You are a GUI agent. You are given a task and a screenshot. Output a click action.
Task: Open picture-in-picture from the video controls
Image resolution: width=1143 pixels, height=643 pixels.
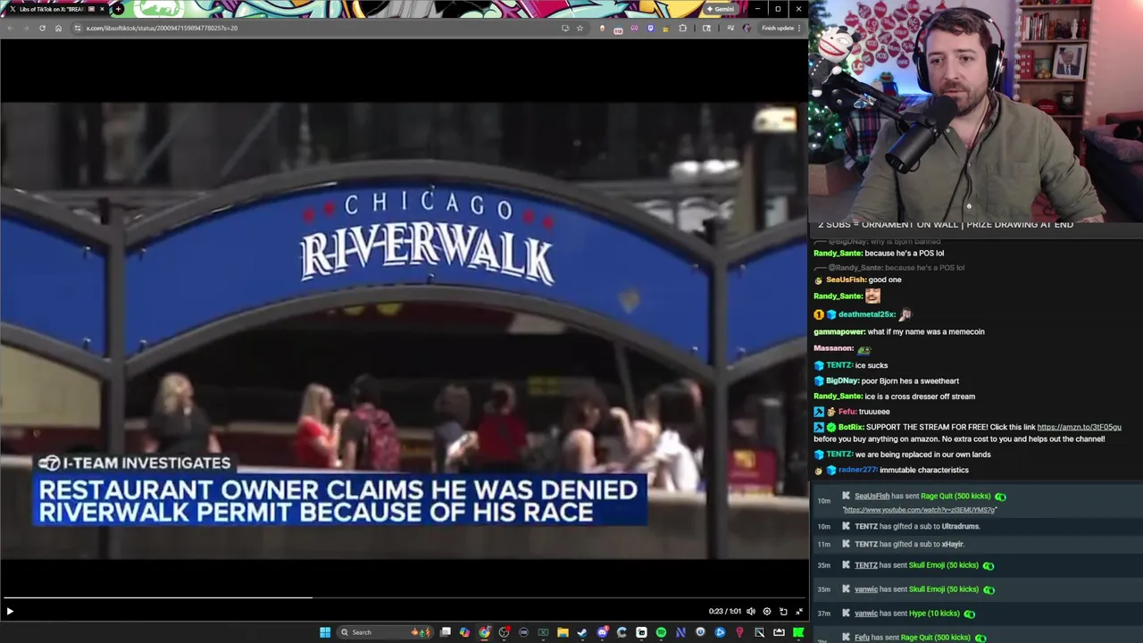tap(783, 612)
